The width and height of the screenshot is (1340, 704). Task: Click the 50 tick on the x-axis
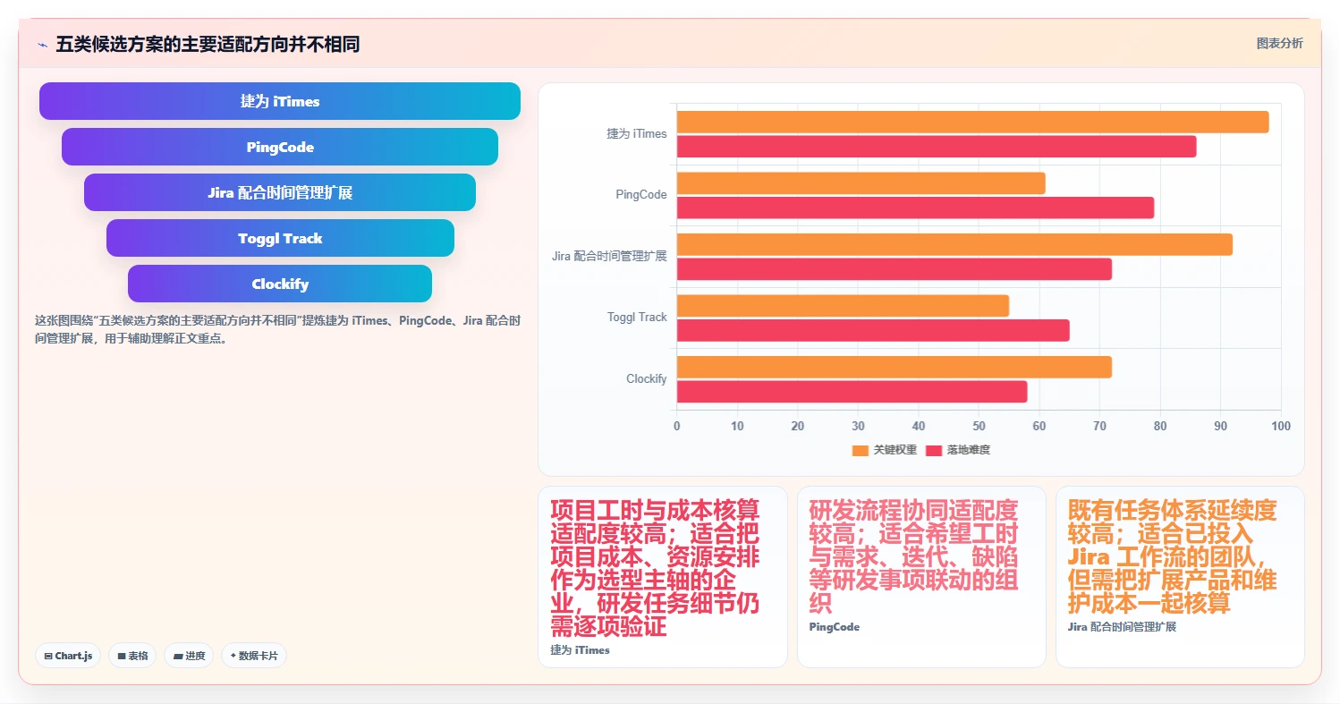pos(979,427)
